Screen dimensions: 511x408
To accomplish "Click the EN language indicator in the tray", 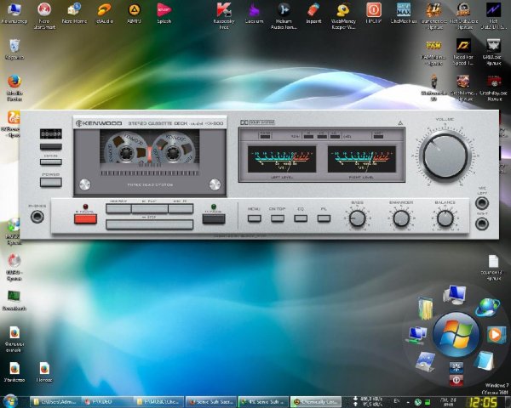I will 397,401.
